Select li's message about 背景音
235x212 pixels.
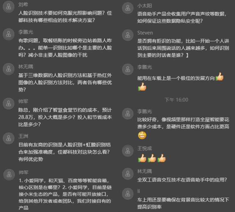pos(183,203)
